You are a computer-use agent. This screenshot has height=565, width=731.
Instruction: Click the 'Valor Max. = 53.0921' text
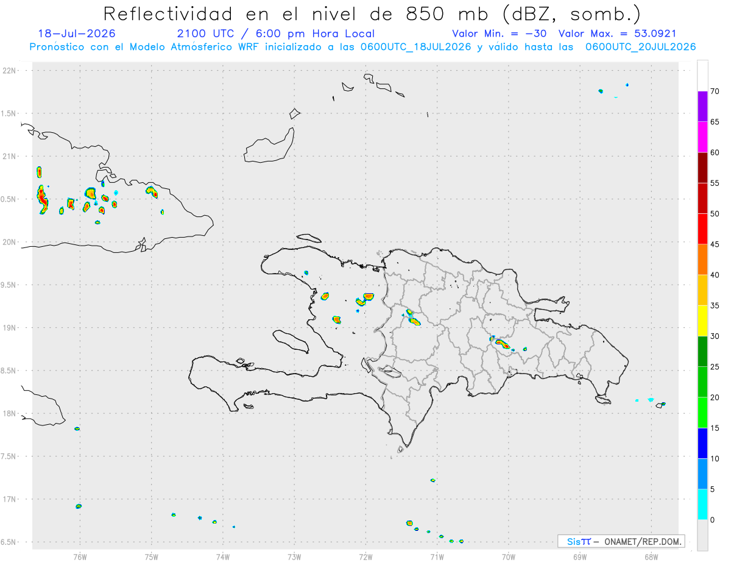[x=617, y=34]
